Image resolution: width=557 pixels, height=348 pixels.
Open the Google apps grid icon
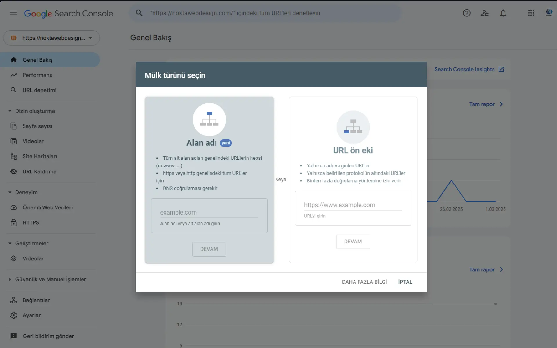pyautogui.click(x=531, y=13)
